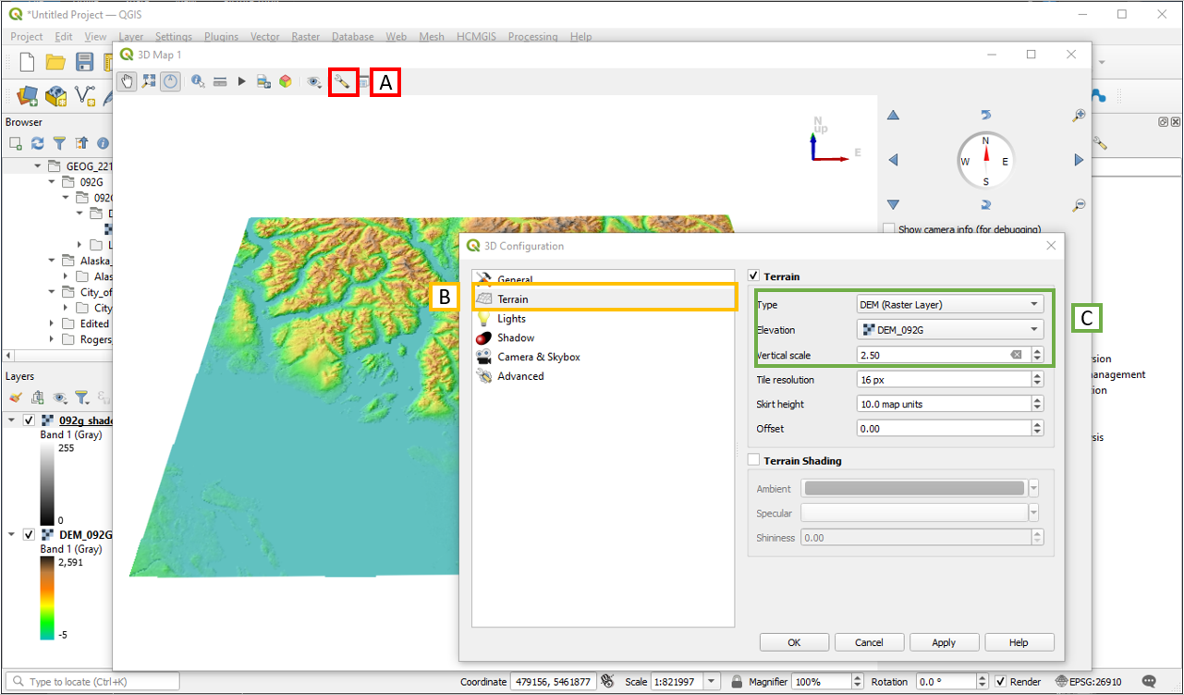Screen dimensions: 1184x695
Task: Click the refresh icon in Browser panel
Action: 37,143
